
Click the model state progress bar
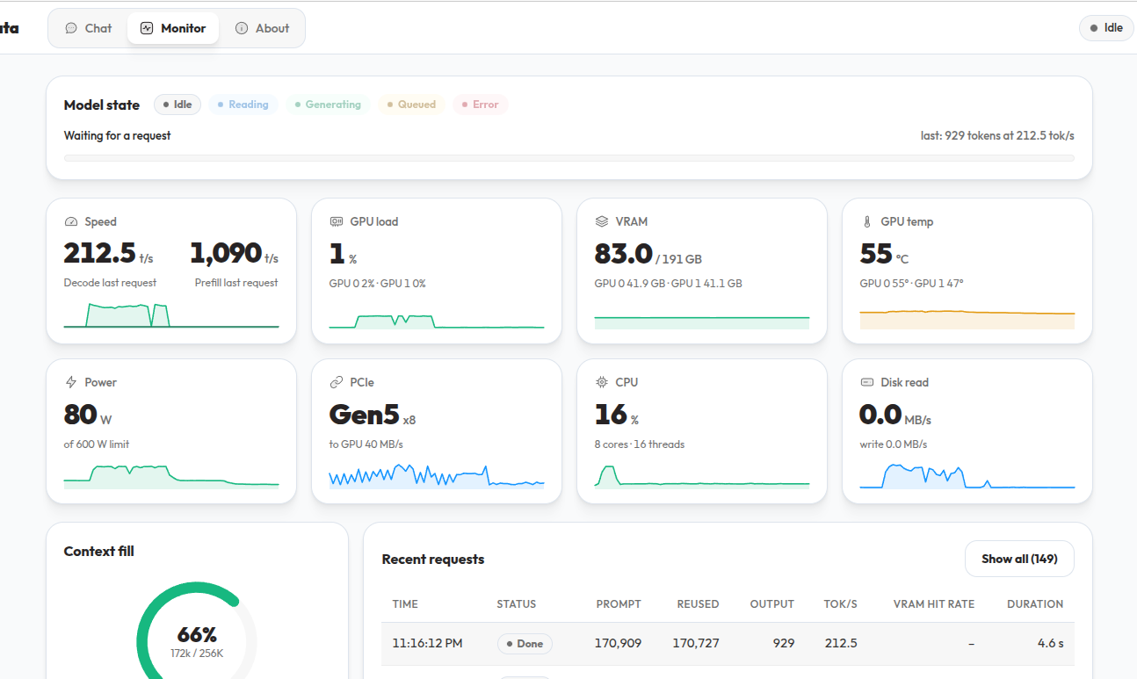pos(569,158)
